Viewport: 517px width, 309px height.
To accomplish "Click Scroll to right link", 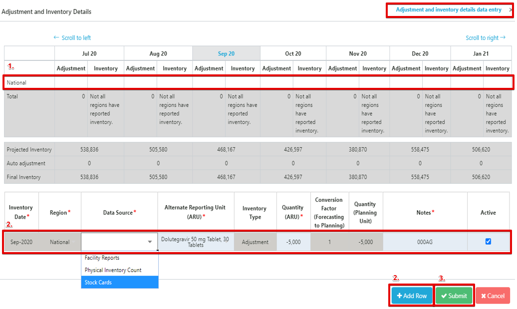I will [486, 38].
